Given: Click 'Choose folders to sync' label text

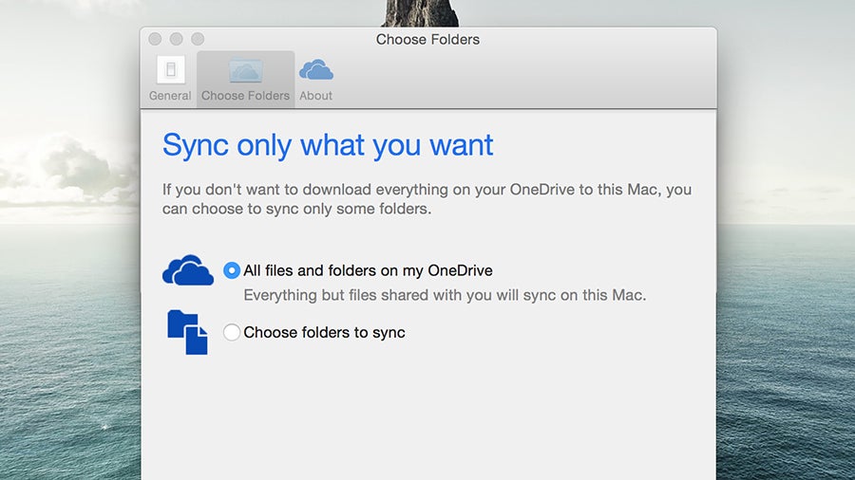Looking at the screenshot, I should 325,333.
